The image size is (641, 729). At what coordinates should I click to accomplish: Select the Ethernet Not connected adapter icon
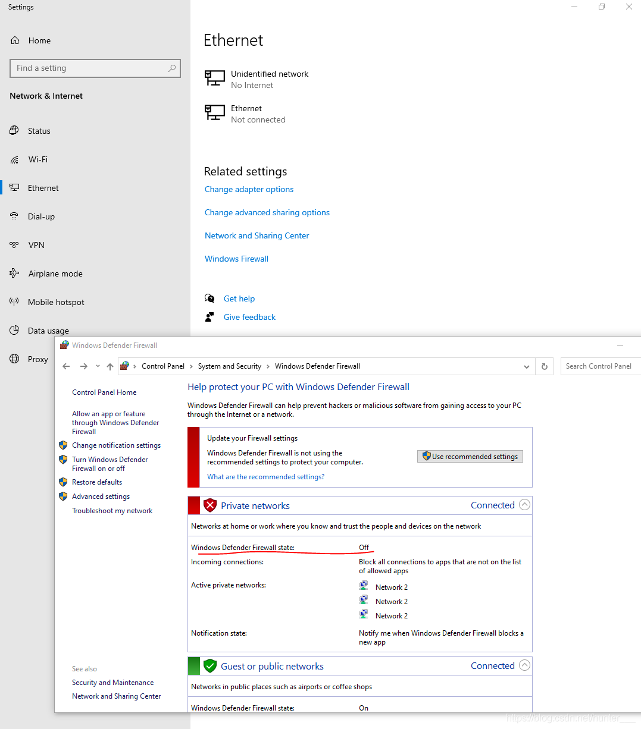(215, 112)
